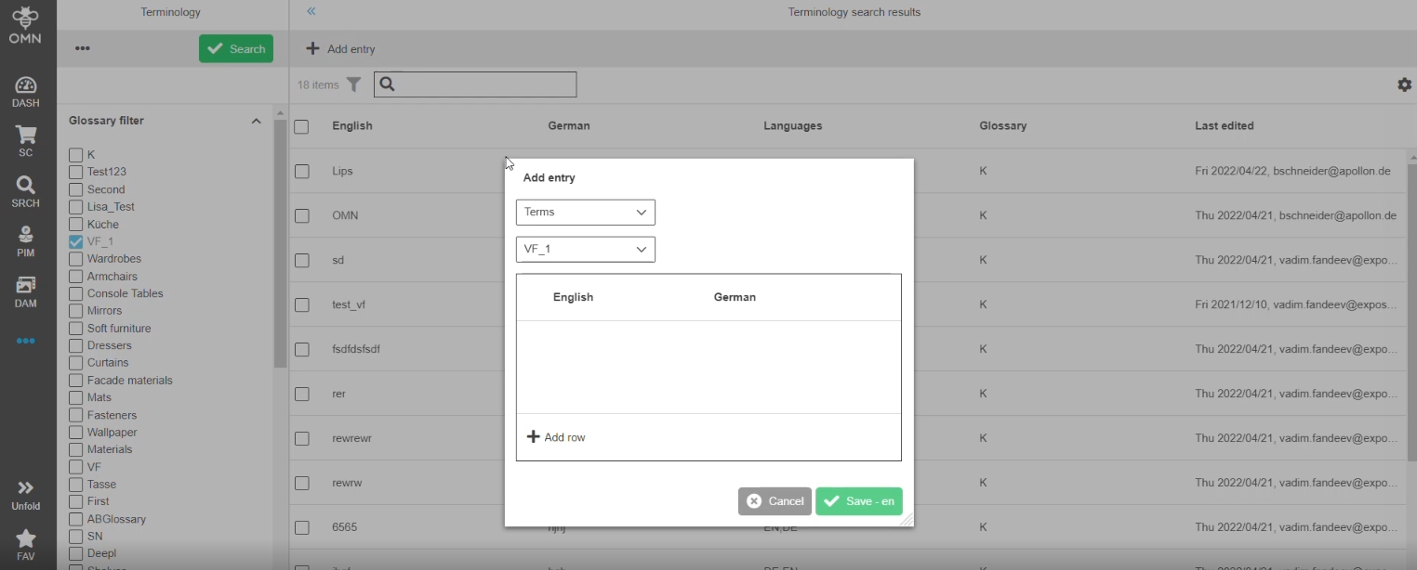Open the PIM module icon

pos(26,240)
